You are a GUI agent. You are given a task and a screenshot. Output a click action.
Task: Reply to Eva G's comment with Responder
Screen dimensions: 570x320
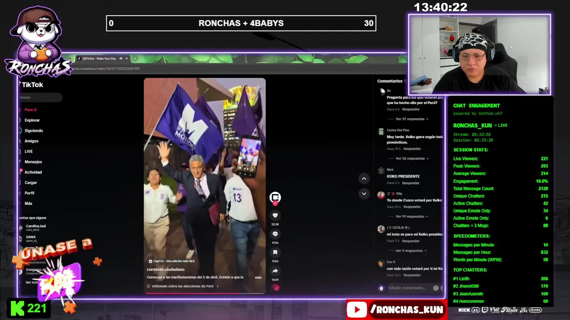point(412,275)
